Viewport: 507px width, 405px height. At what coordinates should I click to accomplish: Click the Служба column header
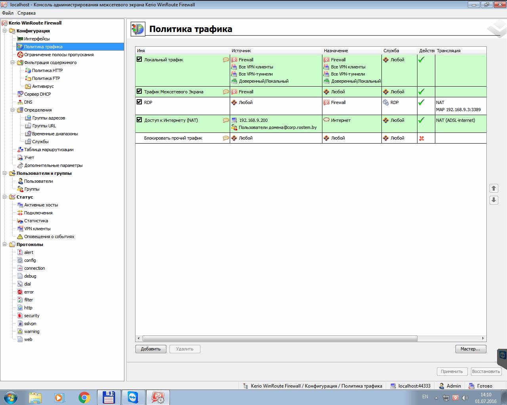click(399, 51)
